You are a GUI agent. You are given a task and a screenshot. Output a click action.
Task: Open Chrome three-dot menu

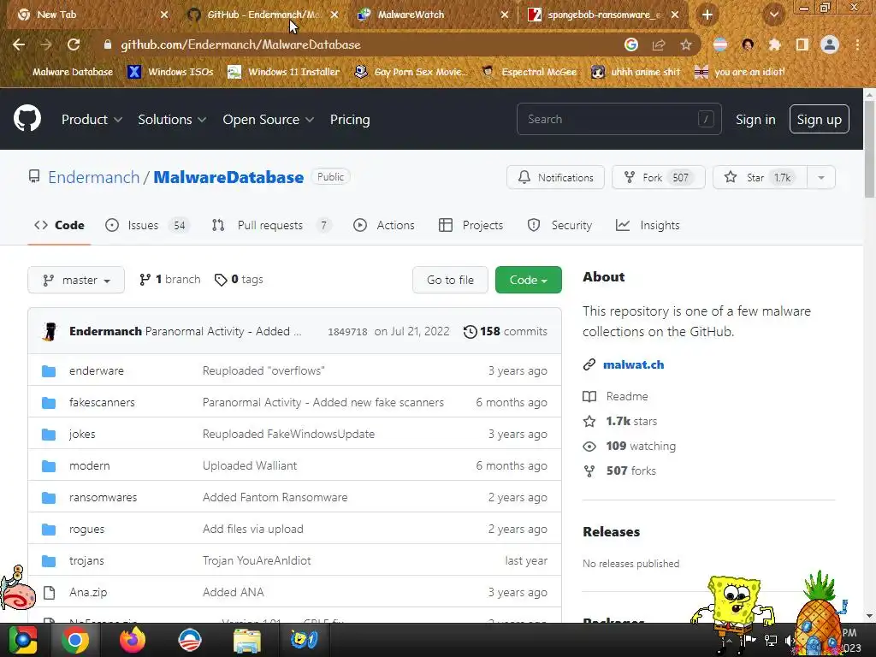click(857, 44)
